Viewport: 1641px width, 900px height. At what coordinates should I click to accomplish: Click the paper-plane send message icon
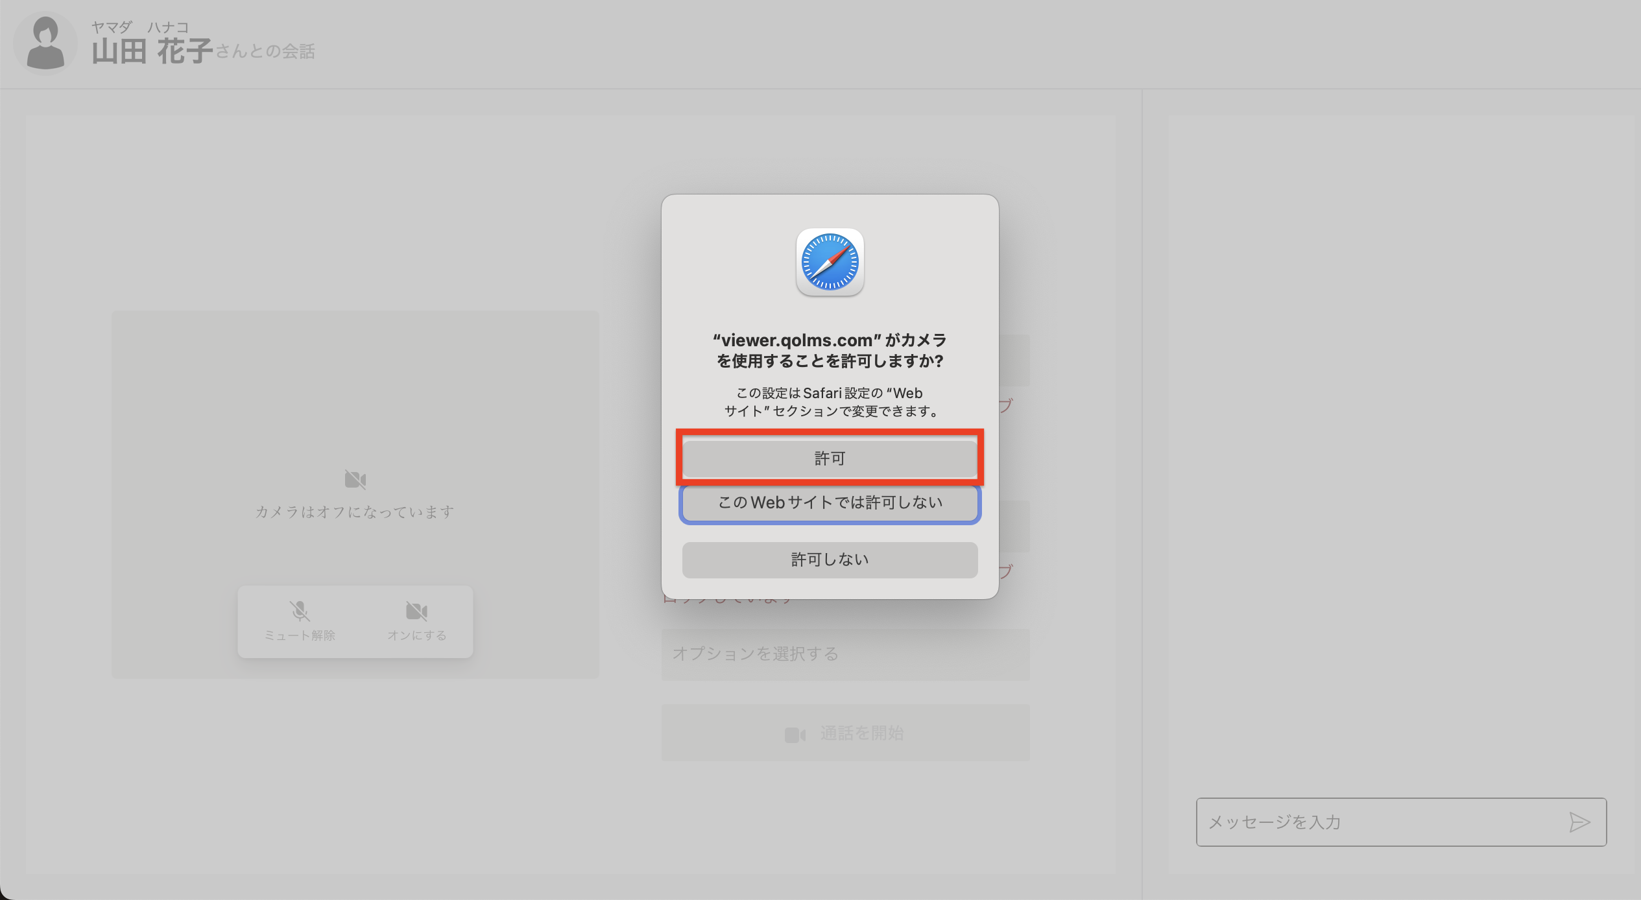click(1579, 822)
